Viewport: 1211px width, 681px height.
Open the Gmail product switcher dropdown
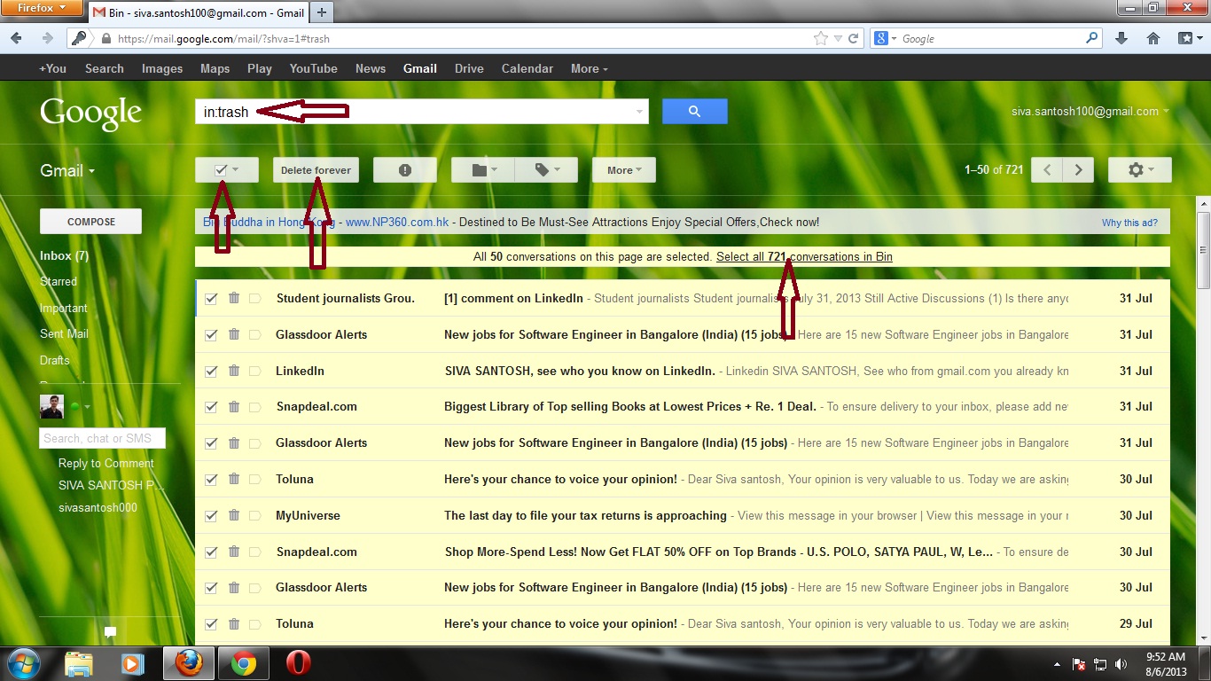point(67,171)
